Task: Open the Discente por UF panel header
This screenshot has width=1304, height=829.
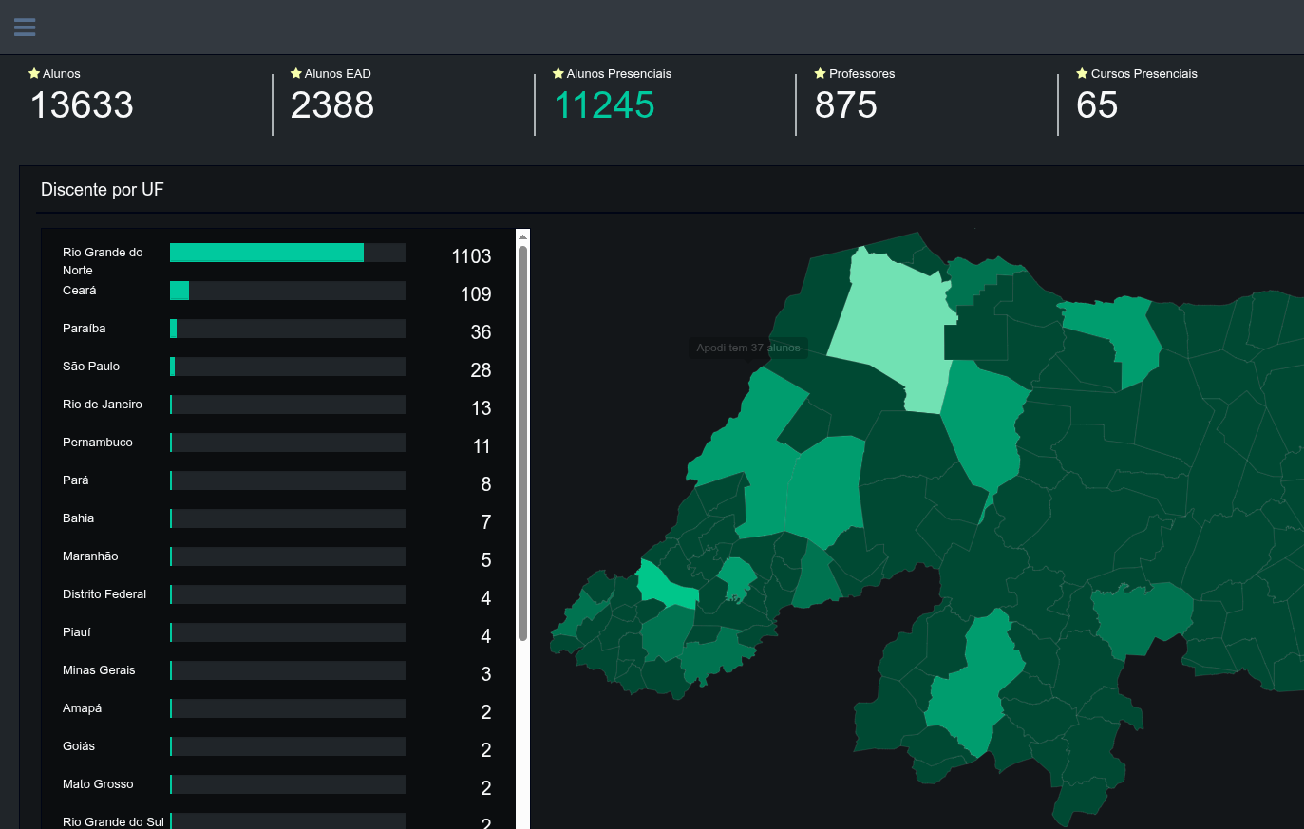Action: coord(102,189)
